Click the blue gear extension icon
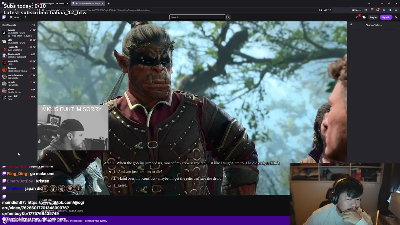400x225 pixels. 390,10
